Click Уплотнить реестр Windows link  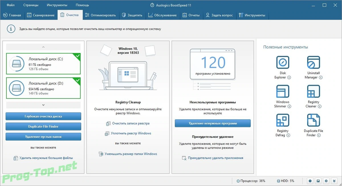click(x=128, y=133)
